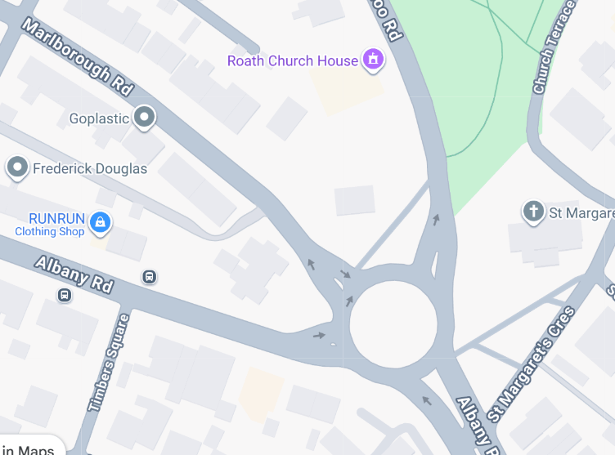Click the Roath Church House purple pin
Image resolution: width=615 pixels, height=455 pixels.
pyautogui.click(x=373, y=60)
